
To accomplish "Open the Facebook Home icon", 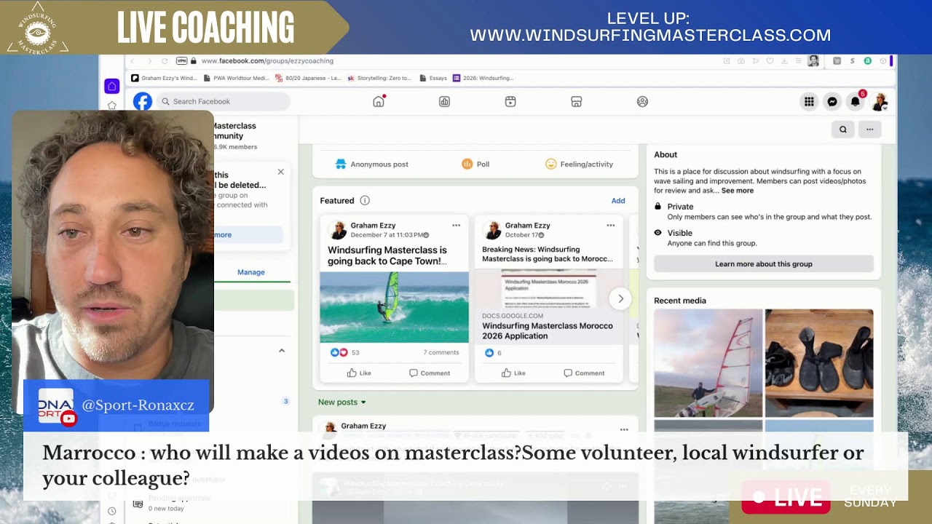I will 379,101.
